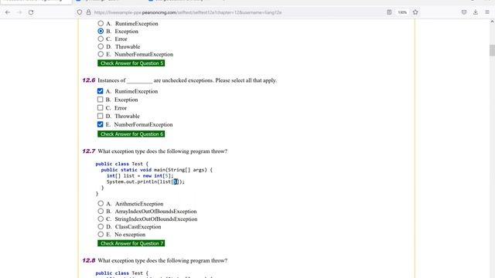Click the 'int[] list = new int[5];' code line

[140, 176]
